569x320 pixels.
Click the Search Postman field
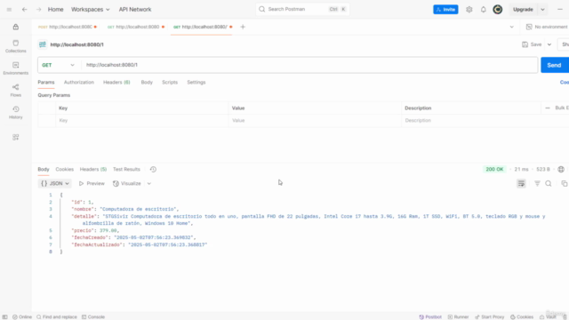coord(302,10)
